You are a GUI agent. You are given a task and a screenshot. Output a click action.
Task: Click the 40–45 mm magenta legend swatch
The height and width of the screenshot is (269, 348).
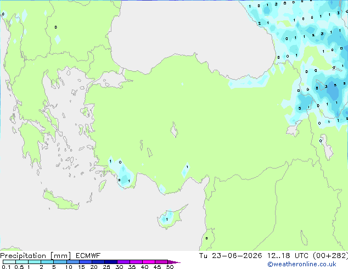pos(149,262)
